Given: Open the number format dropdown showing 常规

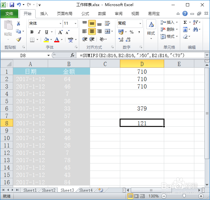Looking at the screenshot, I should [x=140, y=24].
